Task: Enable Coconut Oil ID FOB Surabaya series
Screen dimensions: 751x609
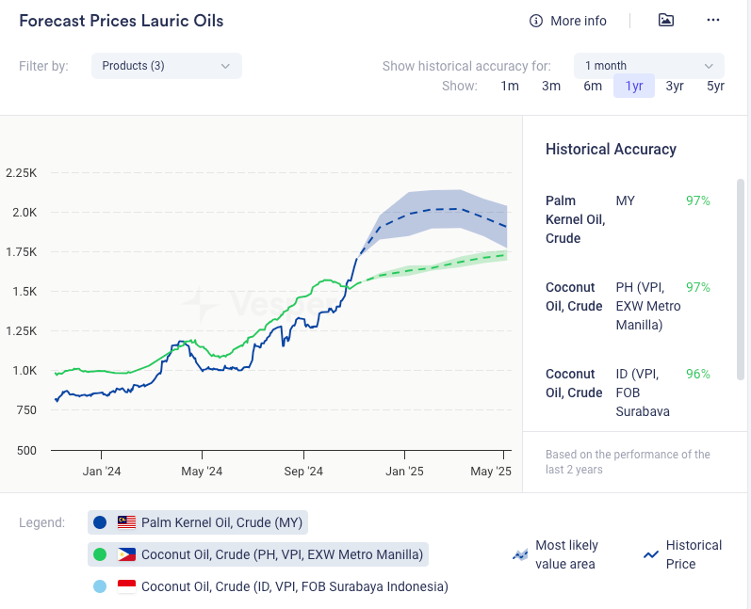Action: tap(294, 586)
